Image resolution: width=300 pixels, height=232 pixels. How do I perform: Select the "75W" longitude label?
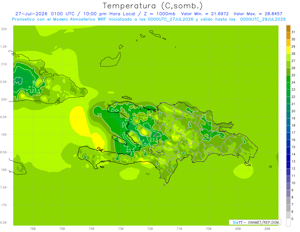click(x=62, y=228)
